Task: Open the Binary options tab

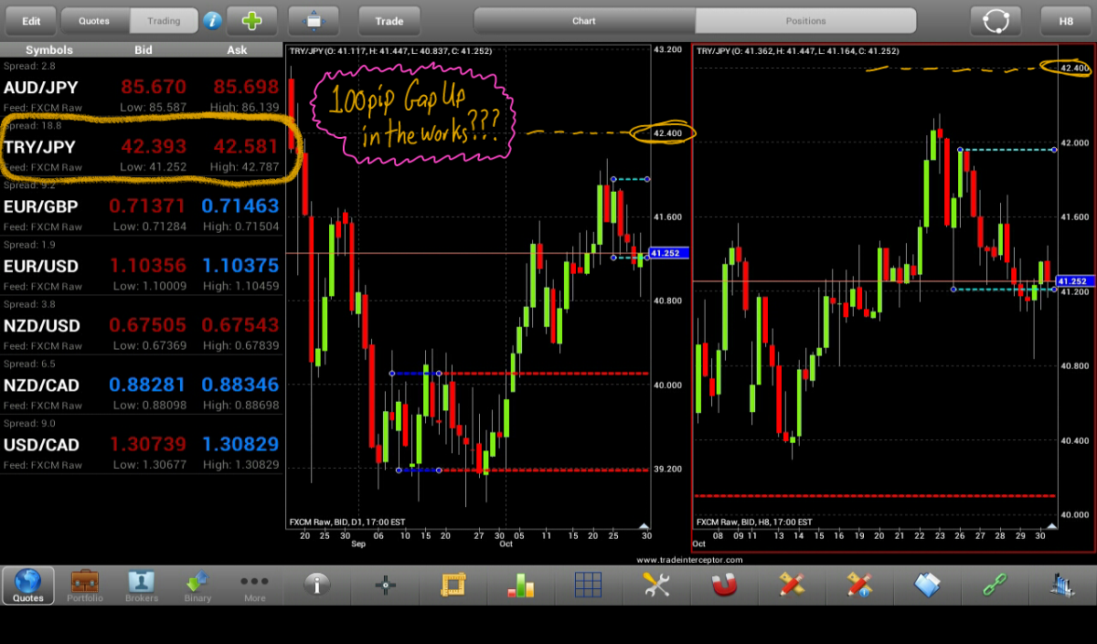Action: click(x=197, y=586)
